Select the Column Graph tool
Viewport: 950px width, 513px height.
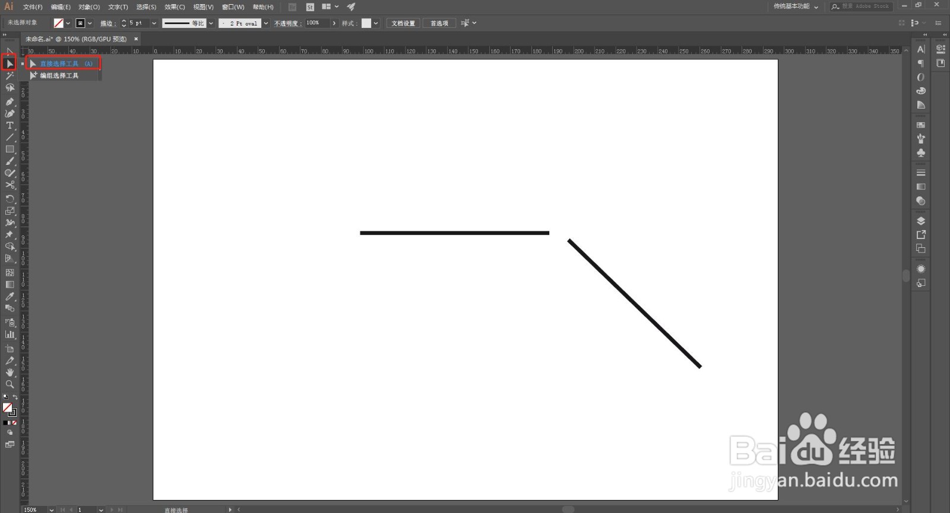pyautogui.click(x=9, y=334)
